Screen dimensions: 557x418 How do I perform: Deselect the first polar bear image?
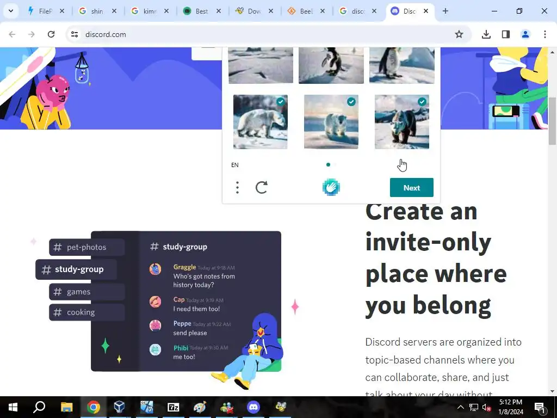click(261, 121)
